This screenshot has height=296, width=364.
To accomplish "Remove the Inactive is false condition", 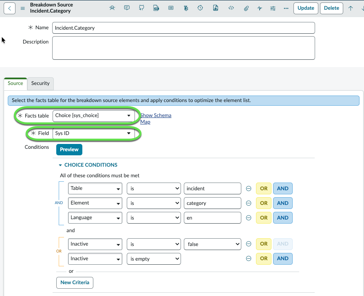I will point(248,244).
